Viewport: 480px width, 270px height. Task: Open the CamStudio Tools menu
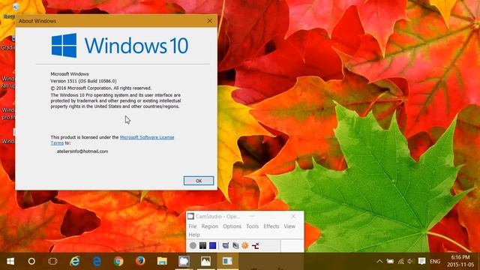(x=252, y=226)
